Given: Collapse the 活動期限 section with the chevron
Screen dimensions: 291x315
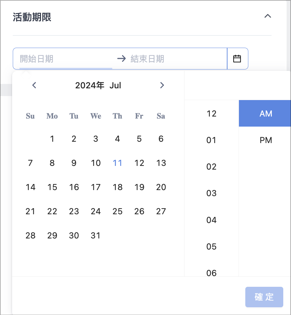Looking at the screenshot, I should click(x=267, y=16).
